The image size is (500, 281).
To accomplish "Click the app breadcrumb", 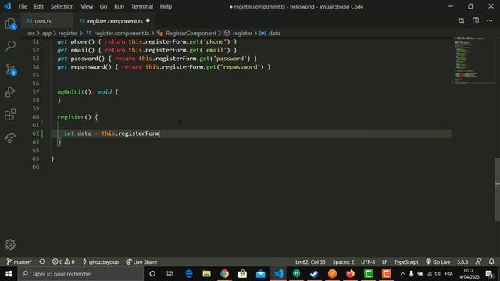I will click(47, 33).
